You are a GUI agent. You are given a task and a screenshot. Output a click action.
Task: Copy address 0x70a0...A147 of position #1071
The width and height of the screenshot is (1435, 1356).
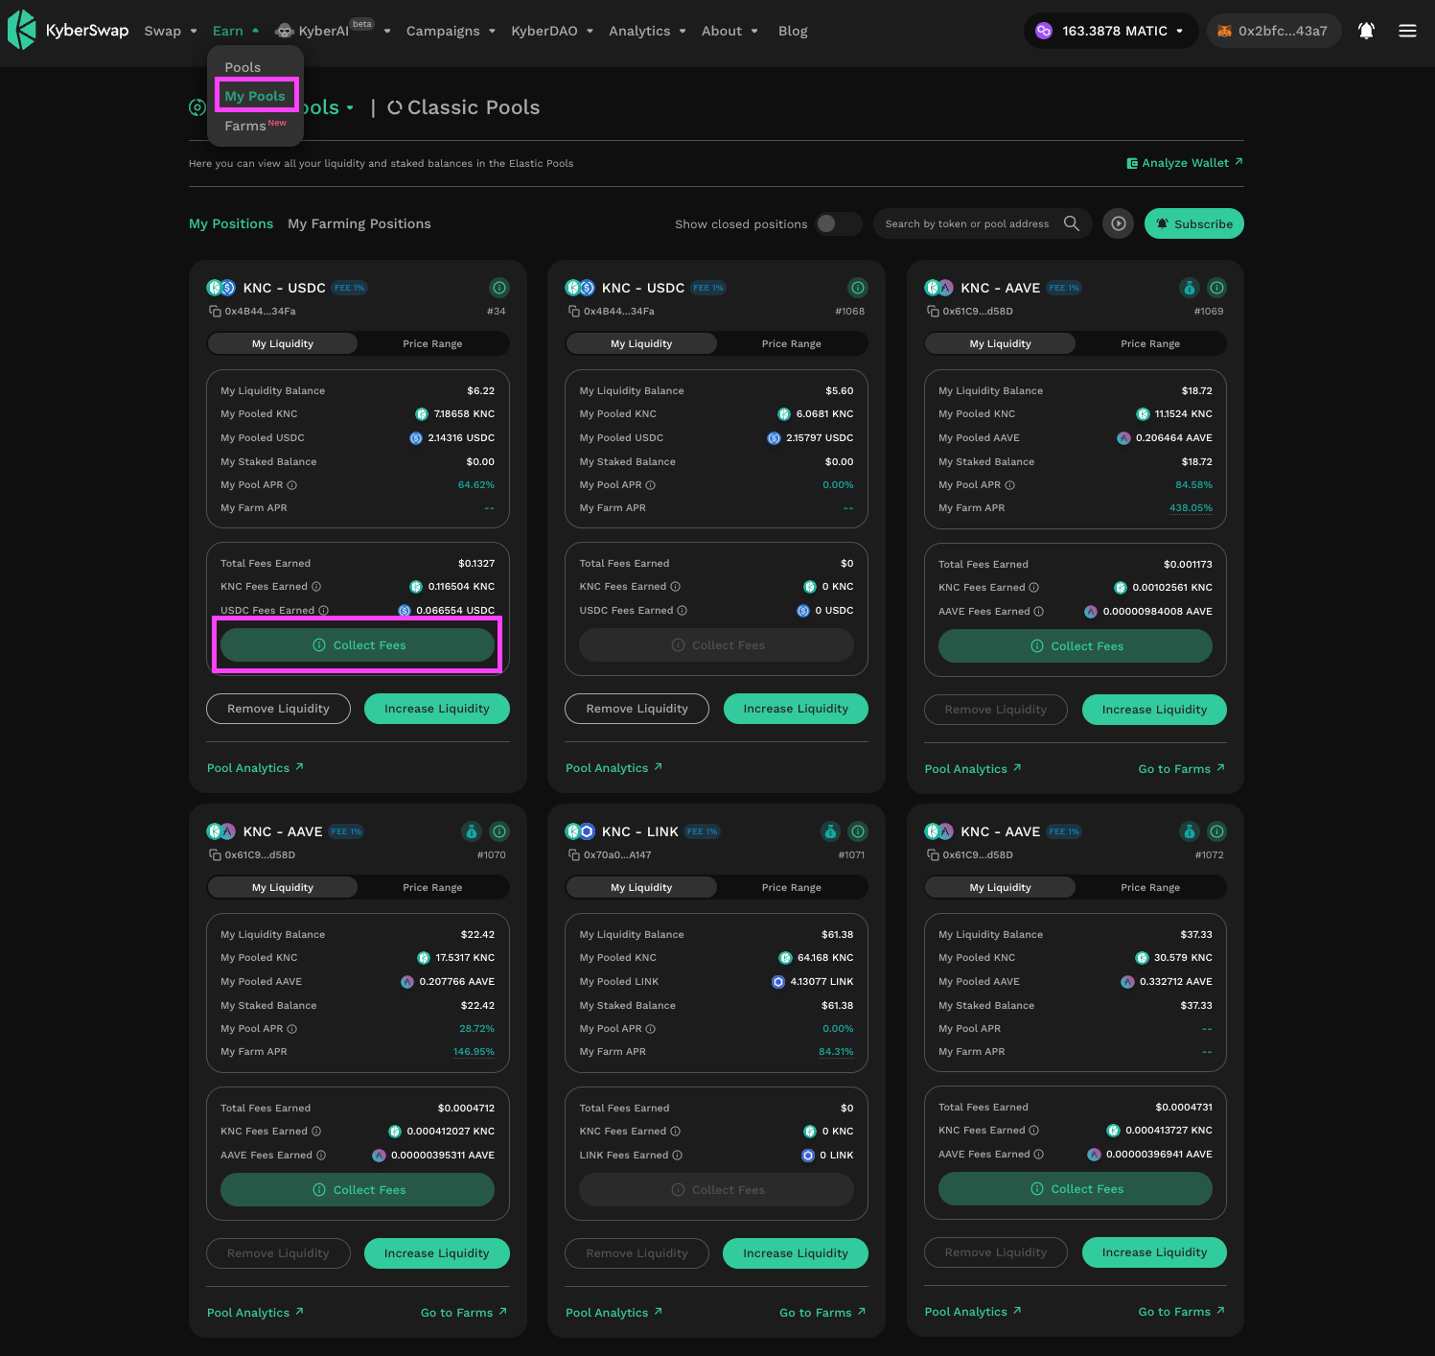pos(573,854)
